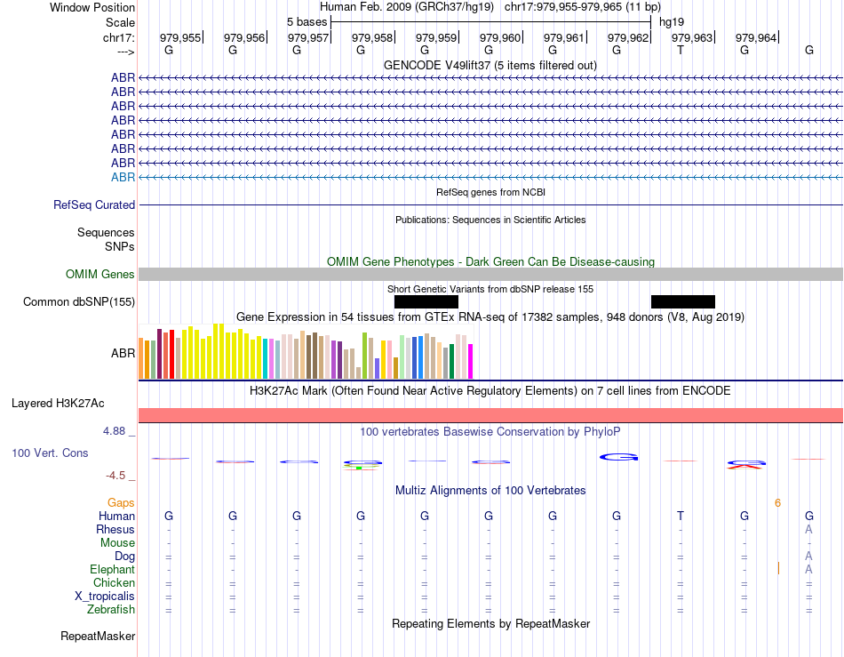Click the large blue G conservation logo
Viewport: 844px width, 657px height.
pyautogui.click(x=618, y=457)
